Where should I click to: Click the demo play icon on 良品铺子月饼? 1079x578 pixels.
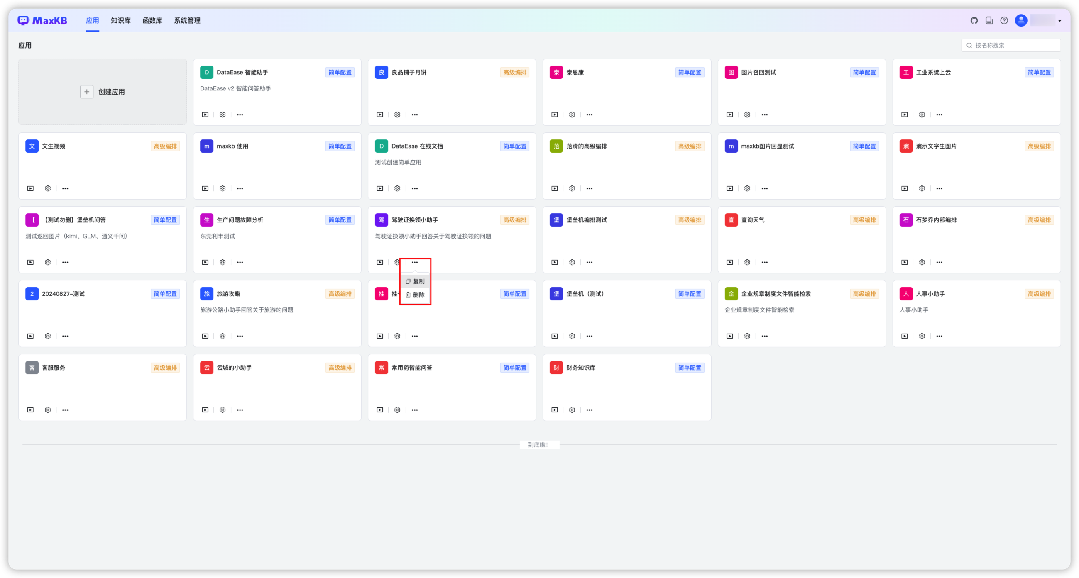pos(380,115)
